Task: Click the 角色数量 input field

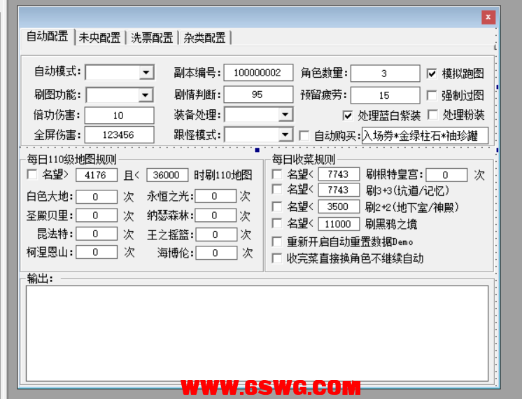Action: pos(385,73)
